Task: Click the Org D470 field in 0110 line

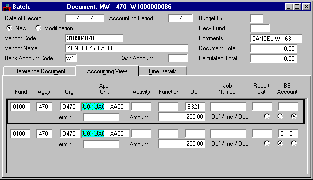Action: click(x=70, y=134)
